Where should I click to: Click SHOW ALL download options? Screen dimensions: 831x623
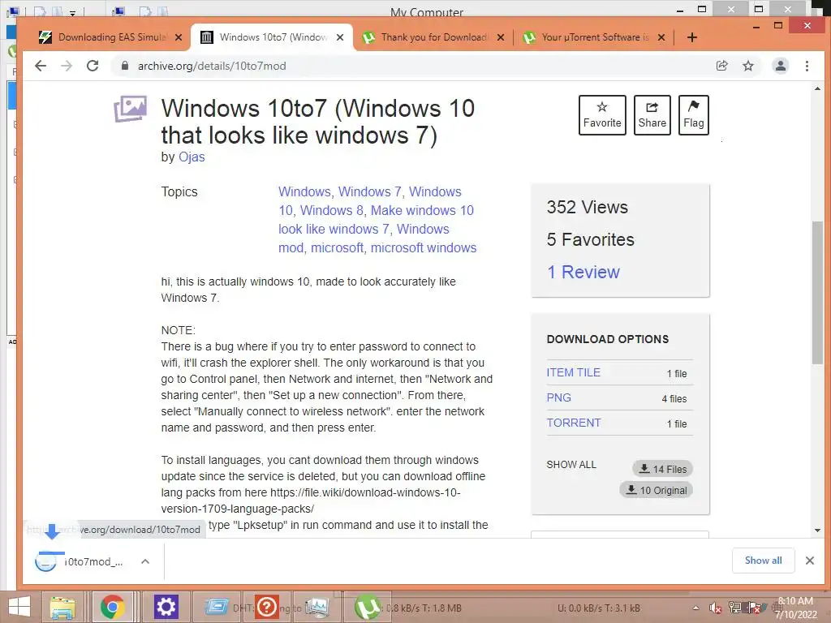point(571,465)
